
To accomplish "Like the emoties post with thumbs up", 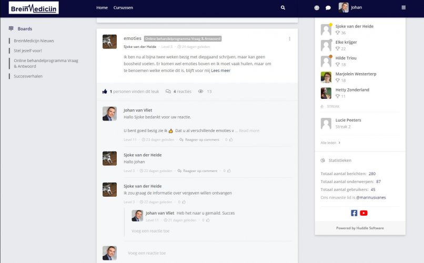I will (105, 92).
